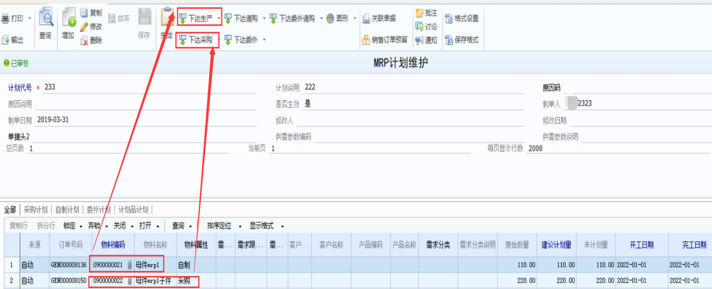
Task: Click the 通知 megaphone notify icon
Action: pos(419,40)
